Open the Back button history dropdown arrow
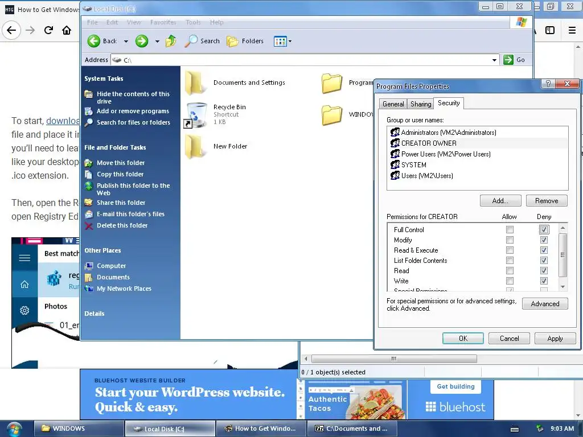This screenshot has width=583, height=437. click(126, 41)
